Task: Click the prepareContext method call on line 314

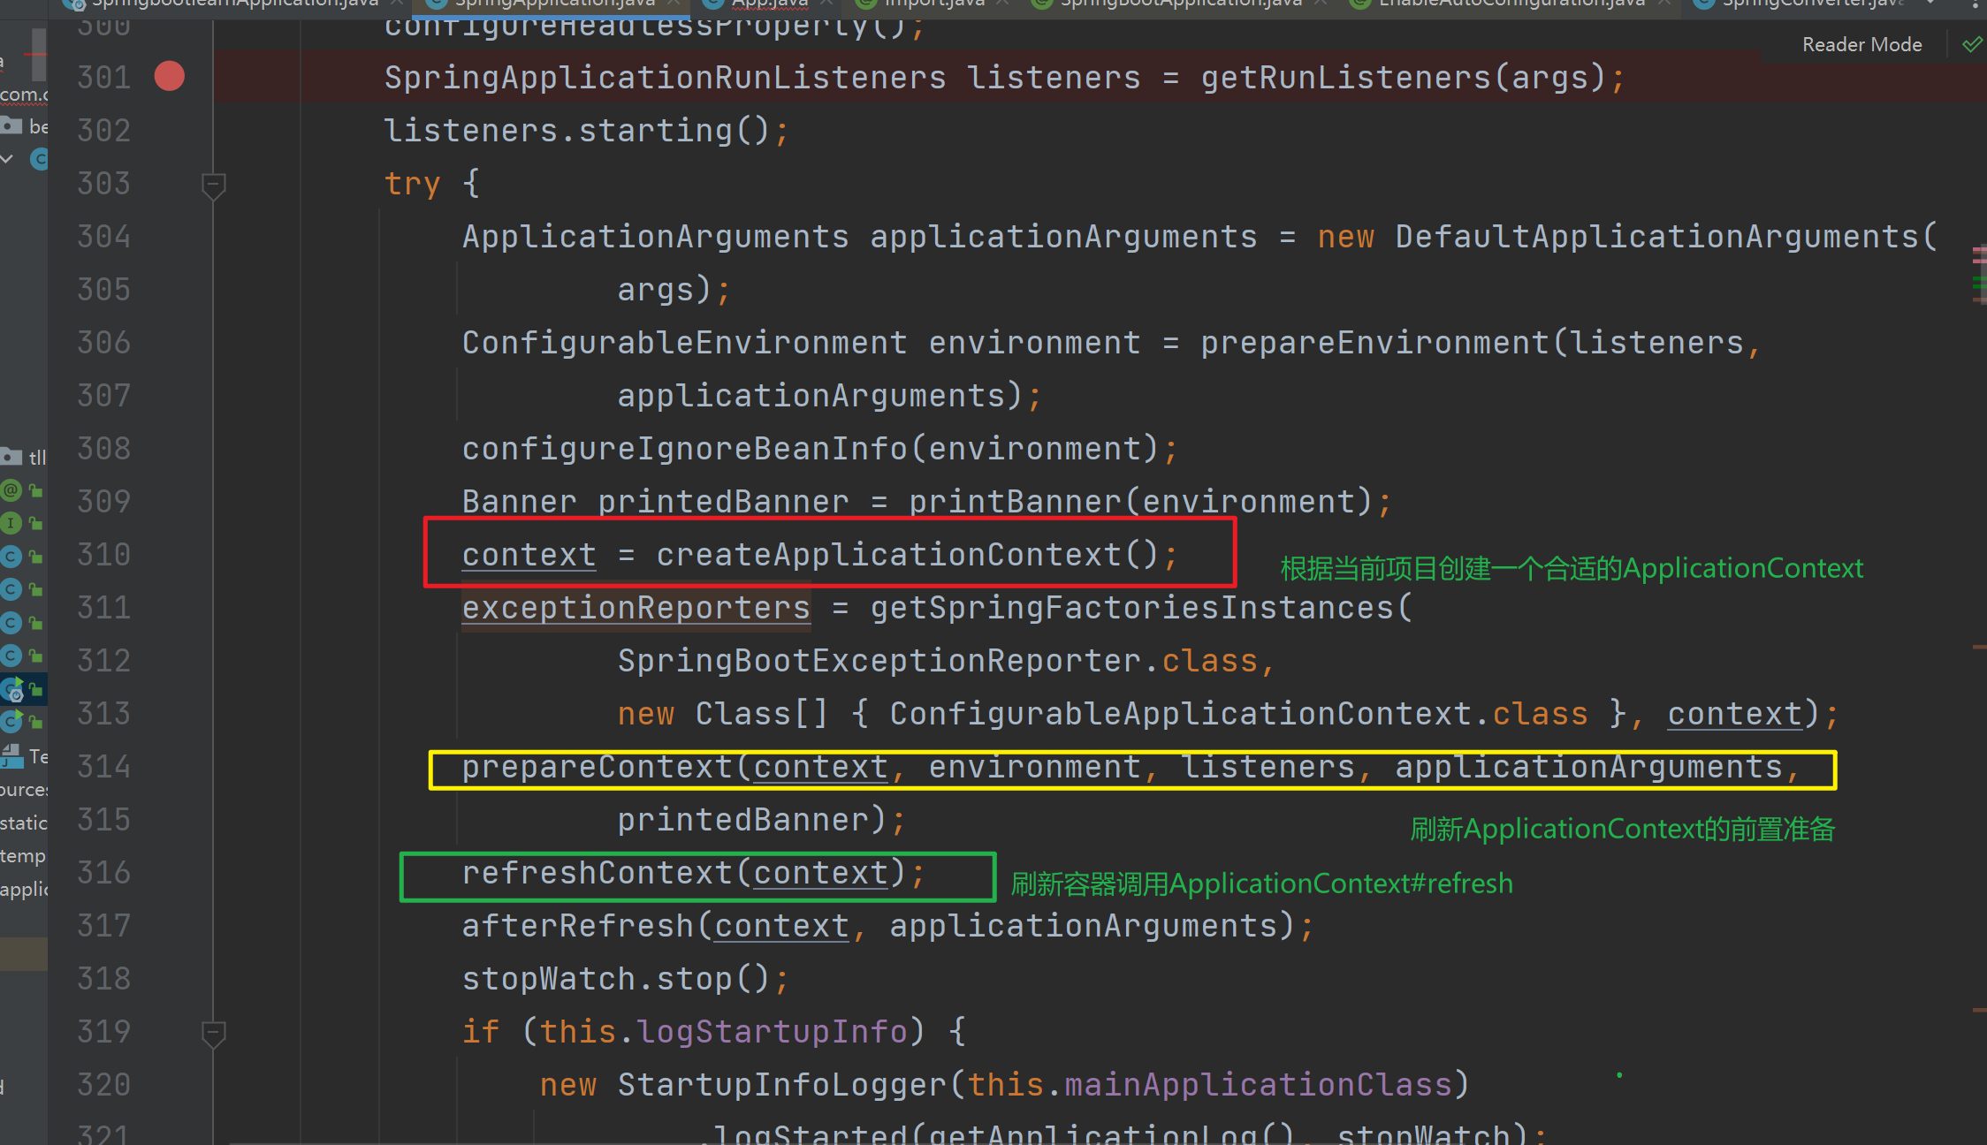Action: click(598, 767)
